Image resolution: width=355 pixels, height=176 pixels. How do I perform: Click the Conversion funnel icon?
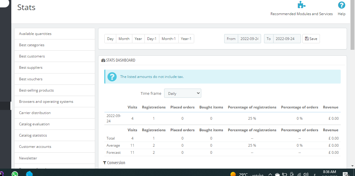(104, 163)
